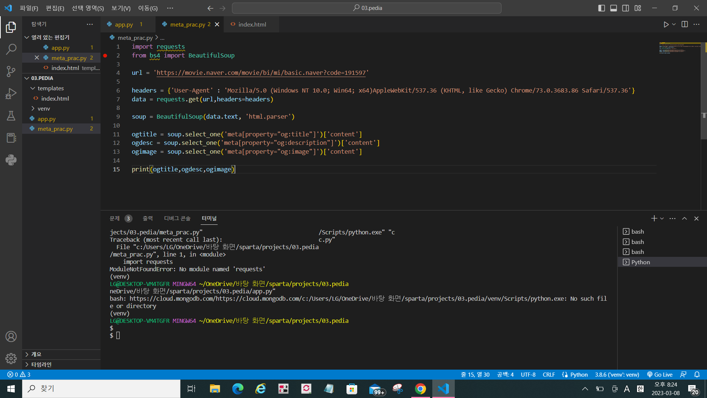The width and height of the screenshot is (707, 398).
Task: Open the Explorer view in activity bar
Action: click(11, 27)
